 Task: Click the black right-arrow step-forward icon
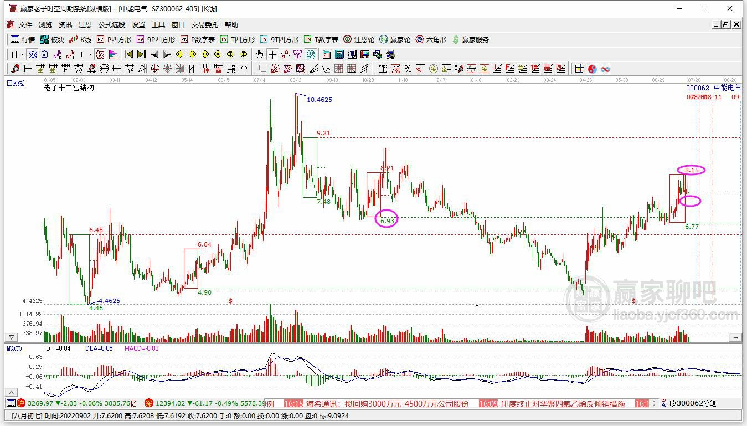[x=167, y=54]
